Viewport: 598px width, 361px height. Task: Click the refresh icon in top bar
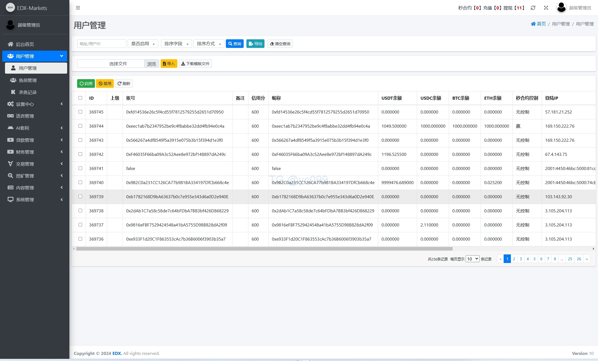(x=533, y=8)
